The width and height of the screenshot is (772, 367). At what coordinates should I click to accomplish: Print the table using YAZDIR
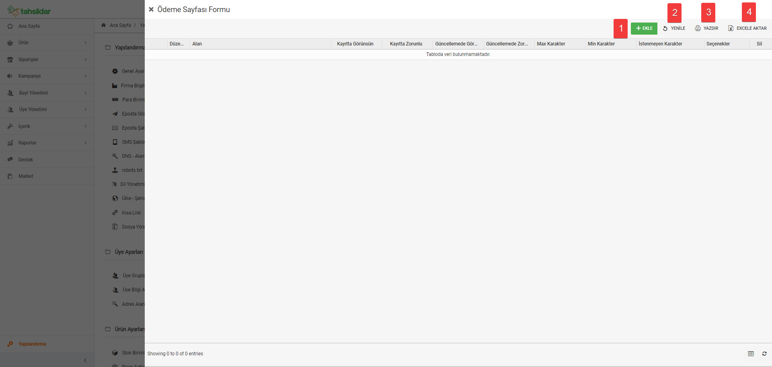click(706, 28)
